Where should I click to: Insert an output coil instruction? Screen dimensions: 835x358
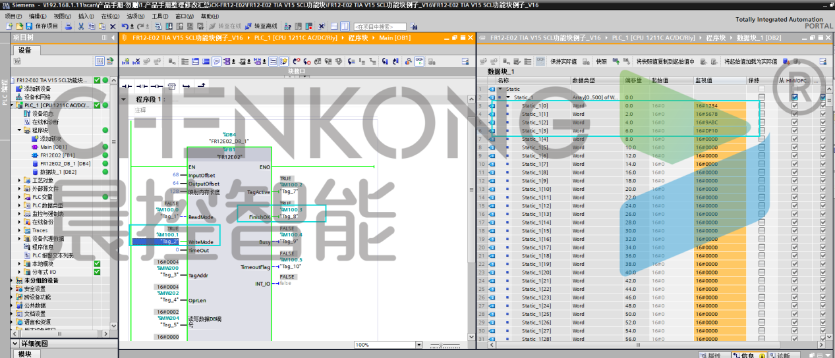(x=156, y=86)
